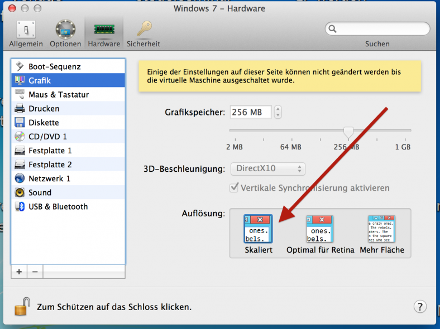
Task: Select Netzwerk 1 entry
Action: [x=68, y=178]
